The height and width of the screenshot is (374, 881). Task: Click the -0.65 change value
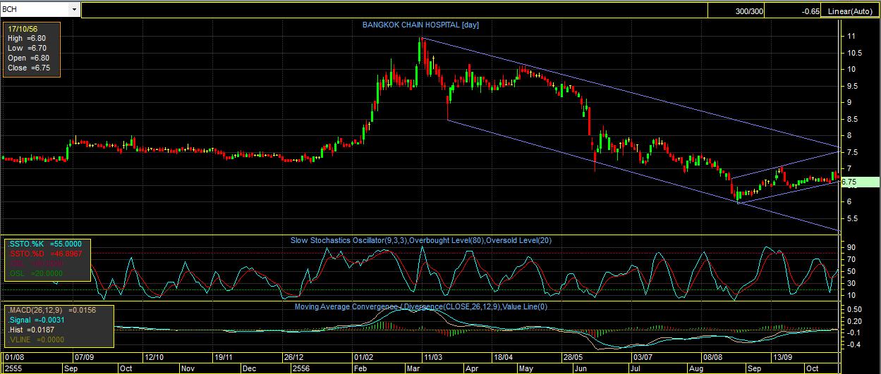tap(810, 11)
